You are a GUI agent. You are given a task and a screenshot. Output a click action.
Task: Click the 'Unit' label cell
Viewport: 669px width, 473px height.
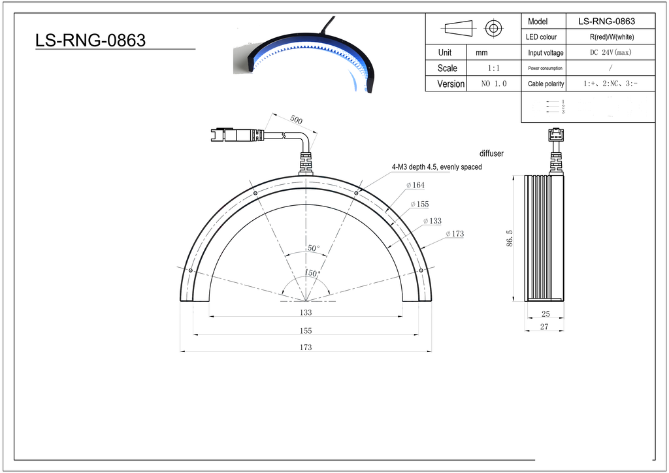click(x=447, y=52)
